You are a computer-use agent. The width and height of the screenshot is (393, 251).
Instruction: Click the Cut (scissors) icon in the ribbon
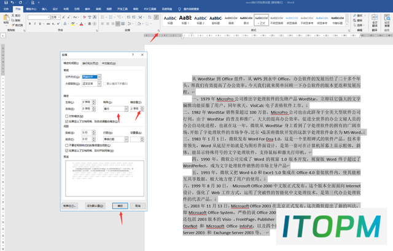pos(13,15)
